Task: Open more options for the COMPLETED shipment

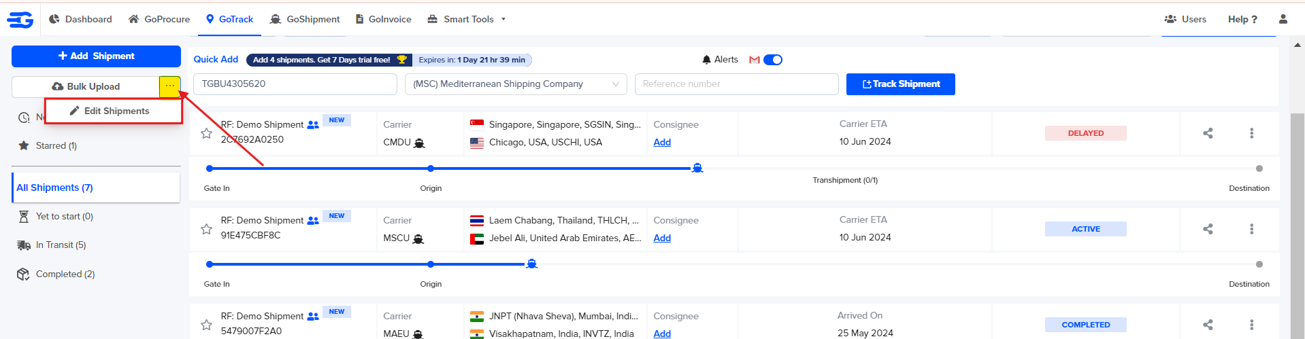Action: pos(1251,325)
